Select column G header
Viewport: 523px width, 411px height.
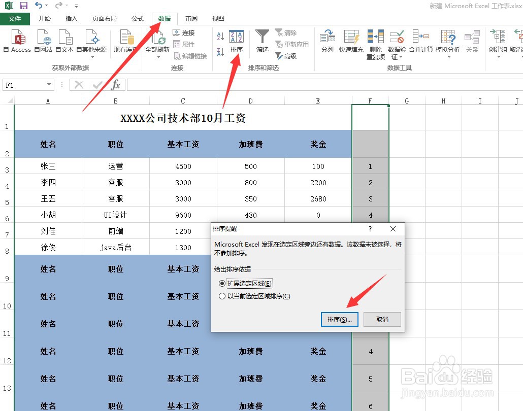(407, 101)
